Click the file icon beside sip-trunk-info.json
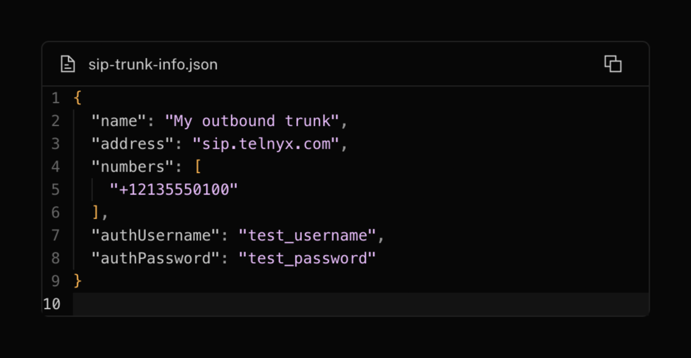The height and width of the screenshot is (358, 691). (68, 64)
